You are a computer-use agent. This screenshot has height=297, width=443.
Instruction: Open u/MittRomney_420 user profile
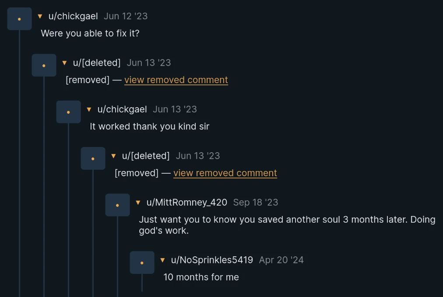(187, 203)
